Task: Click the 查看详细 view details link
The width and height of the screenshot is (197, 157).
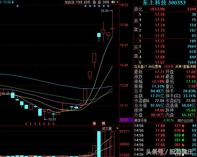Action: 190,67
